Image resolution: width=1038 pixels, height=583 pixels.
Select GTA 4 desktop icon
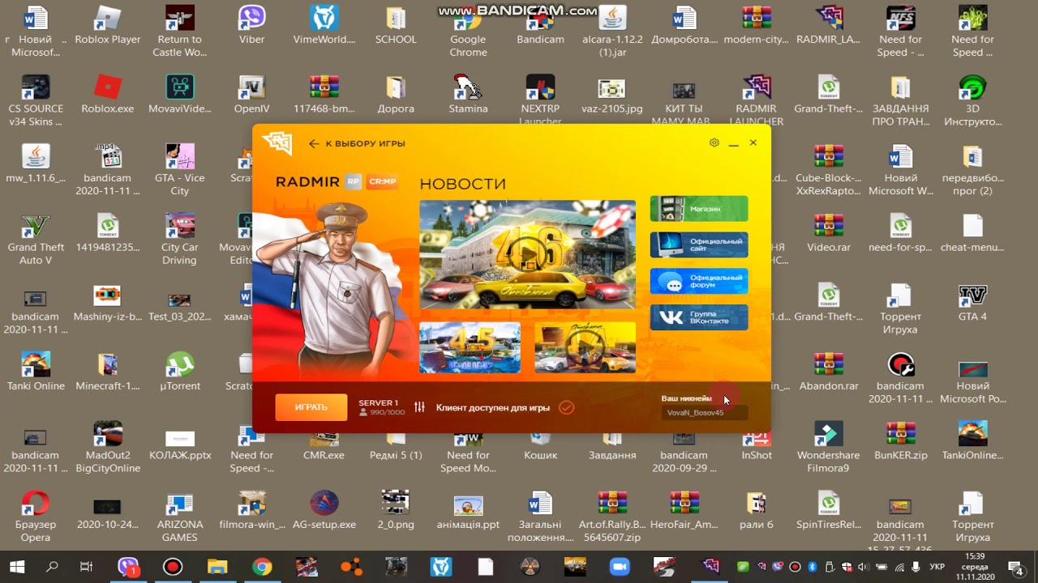[972, 302]
